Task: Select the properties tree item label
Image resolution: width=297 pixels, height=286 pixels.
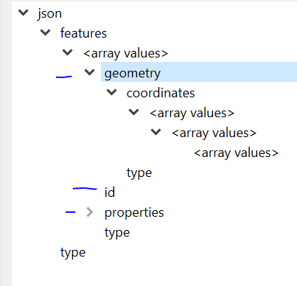Action: (134, 213)
